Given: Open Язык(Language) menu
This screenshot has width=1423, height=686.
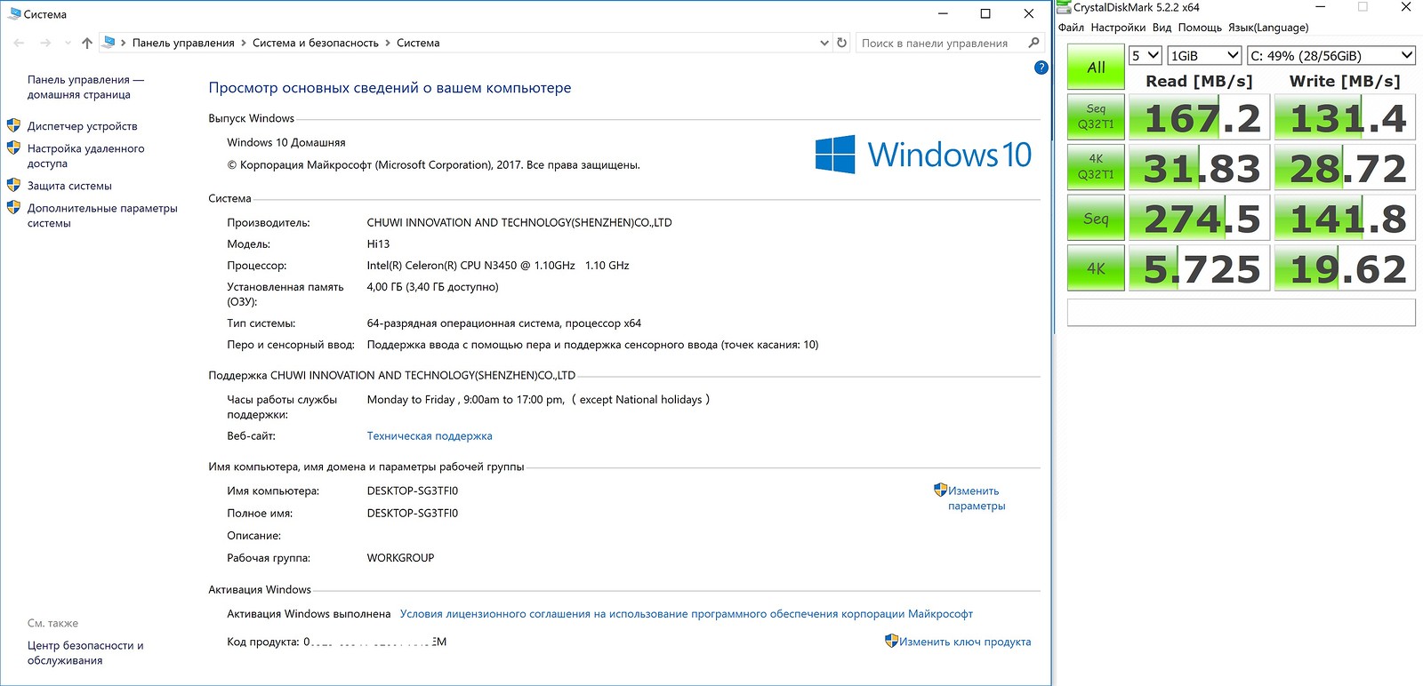Looking at the screenshot, I should 1268,28.
